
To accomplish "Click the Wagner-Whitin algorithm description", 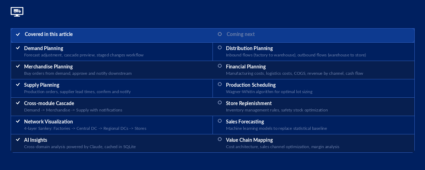I will point(269,92).
